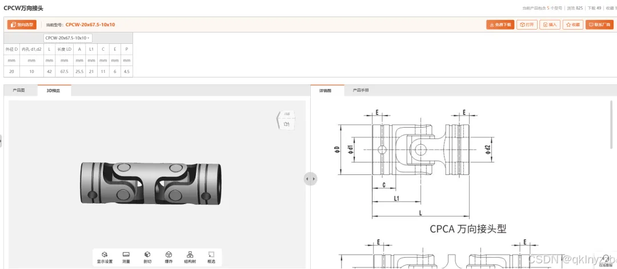The height and width of the screenshot is (269, 617).
Task: Click the 插入 insert button
Action: click(x=550, y=25)
